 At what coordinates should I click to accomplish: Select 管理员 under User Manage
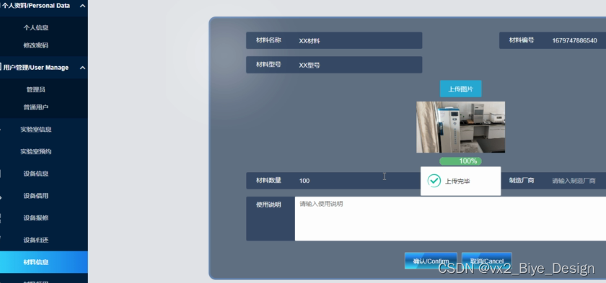(36, 89)
